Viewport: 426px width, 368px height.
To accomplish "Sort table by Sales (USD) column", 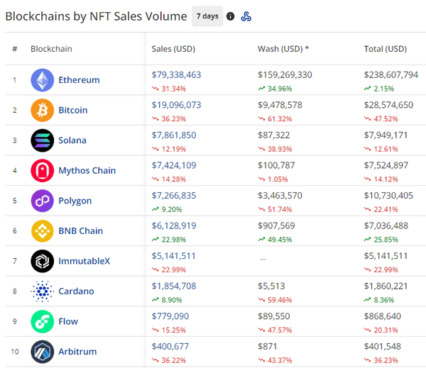I will click(x=173, y=49).
